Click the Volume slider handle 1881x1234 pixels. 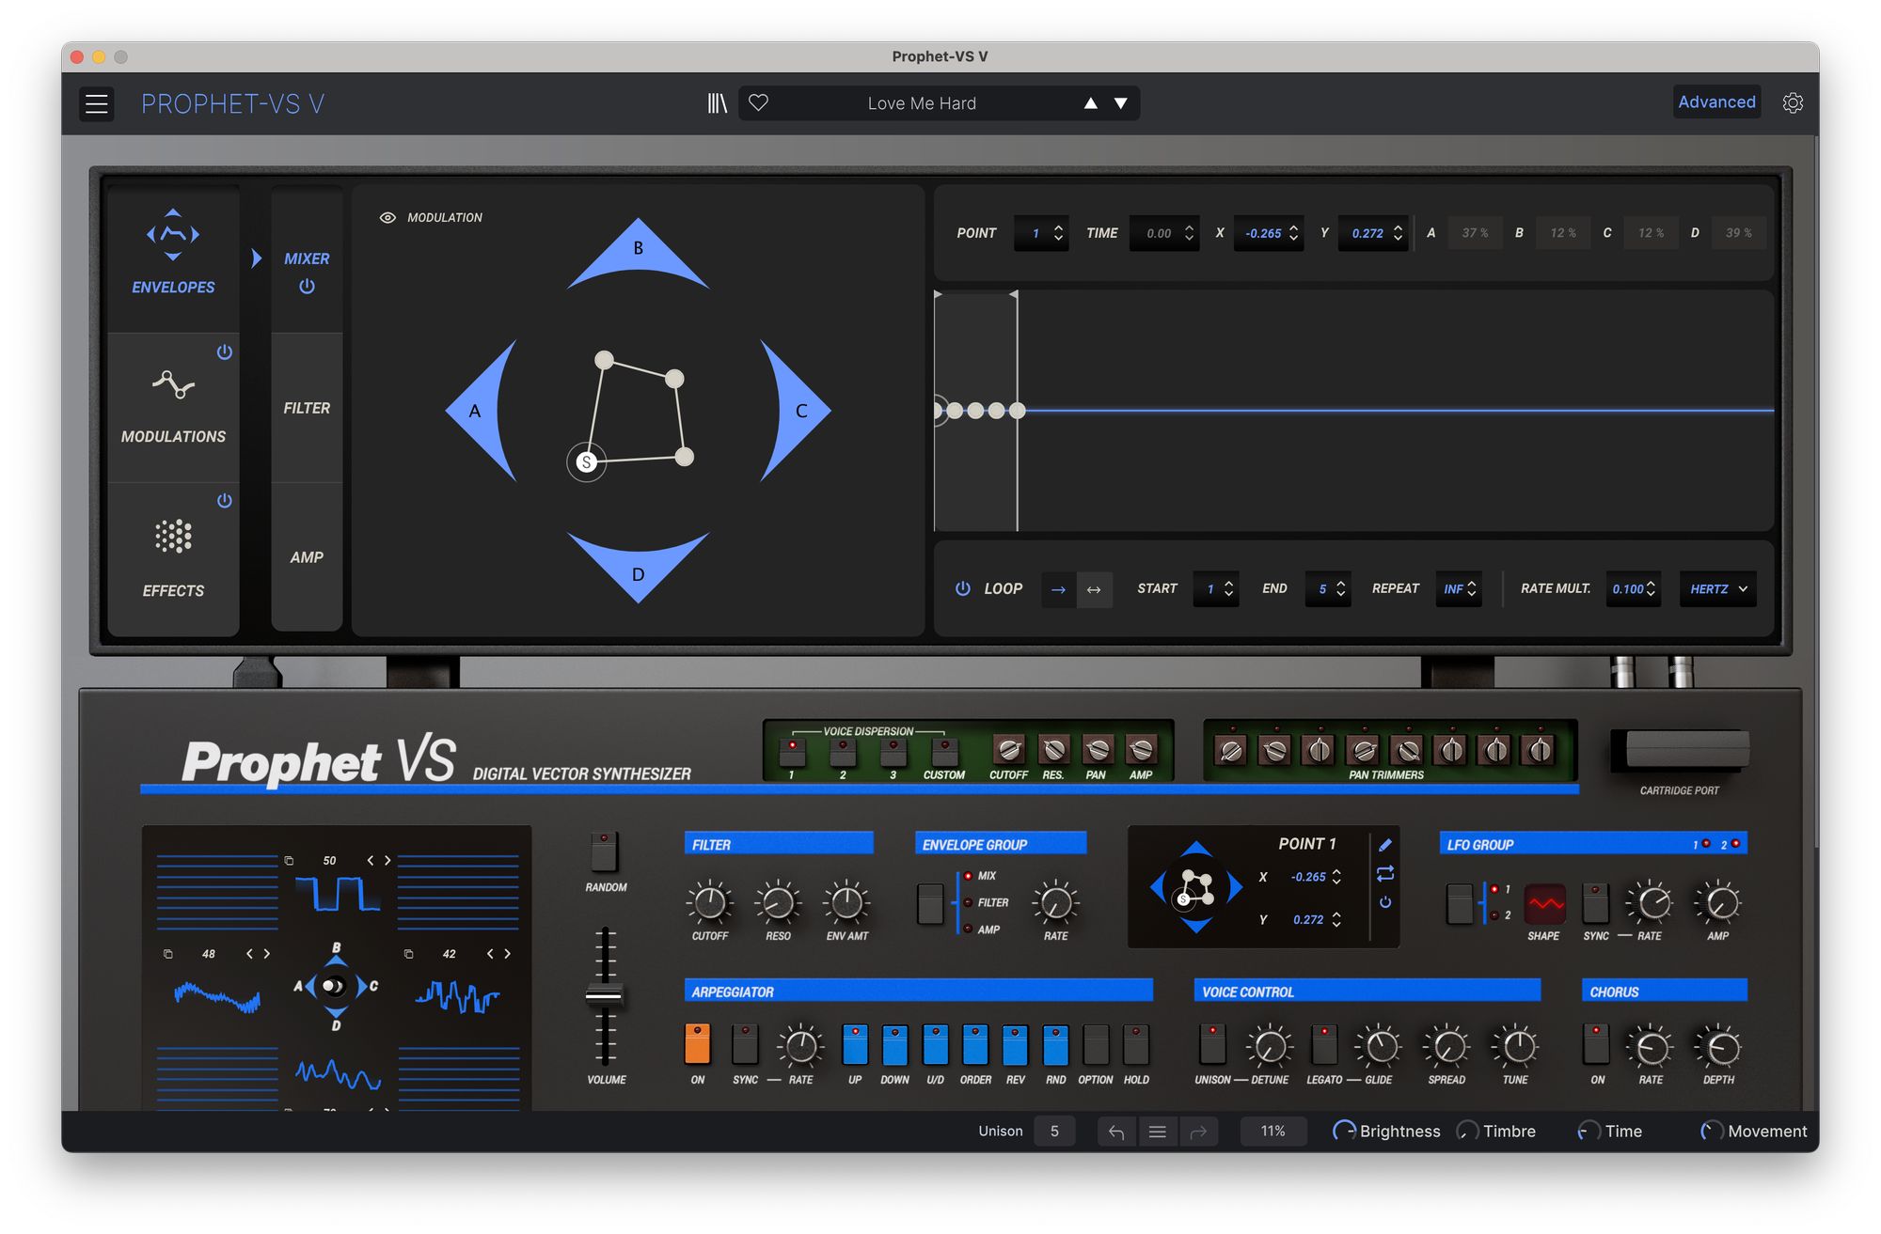click(x=605, y=996)
